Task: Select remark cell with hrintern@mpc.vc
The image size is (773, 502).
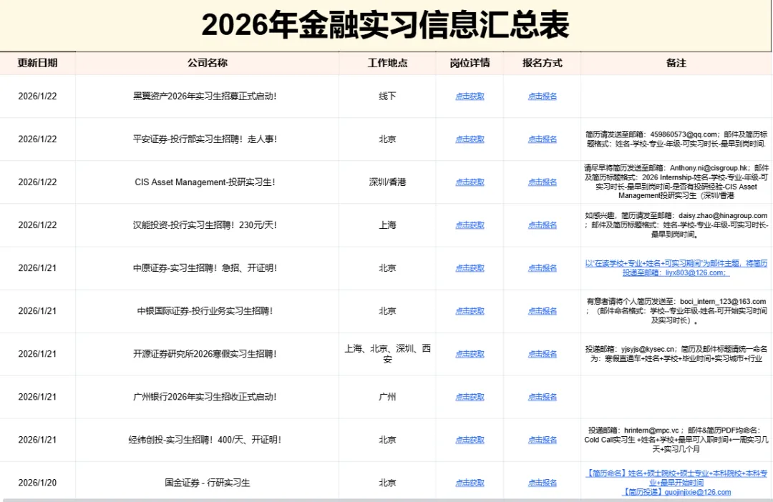Action: pyautogui.click(x=676, y=440)
